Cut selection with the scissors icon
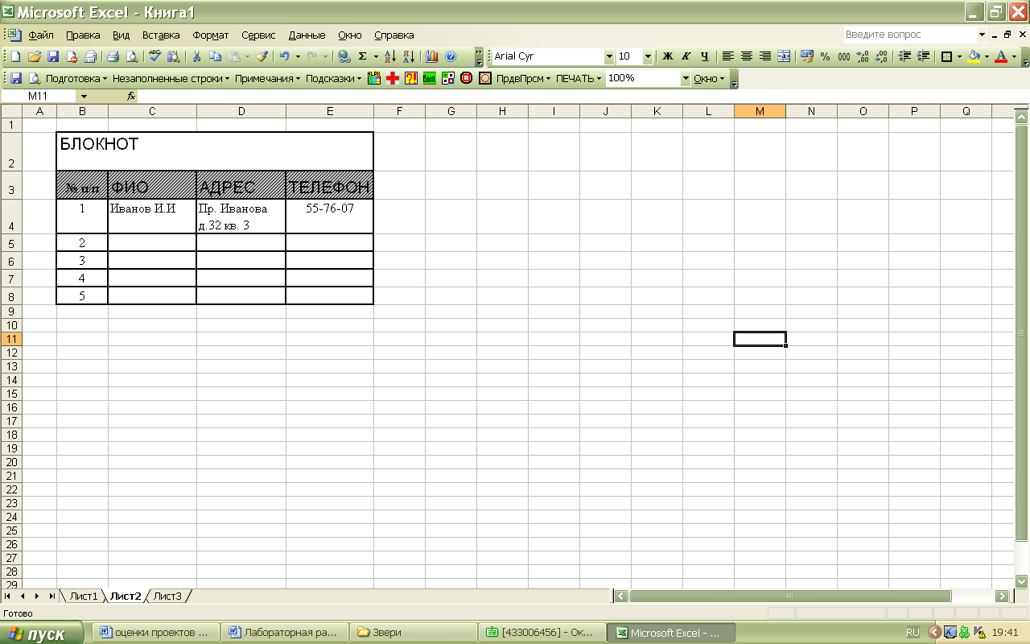 click(x=196, y=56)
